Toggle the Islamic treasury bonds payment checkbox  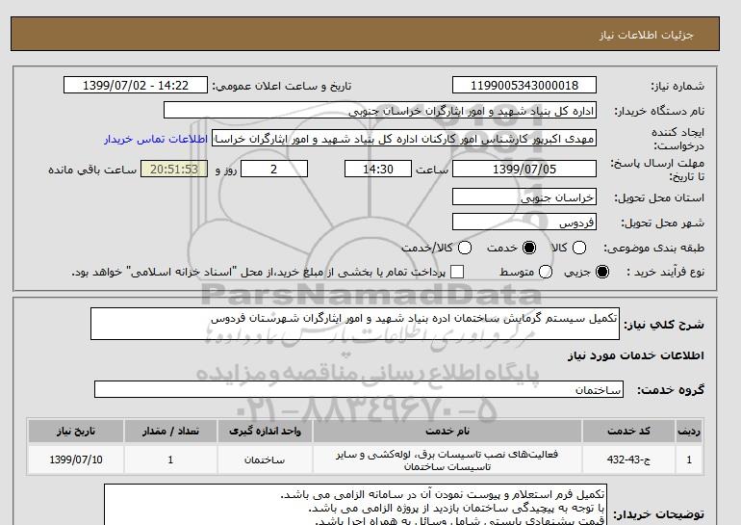[457, 272]
